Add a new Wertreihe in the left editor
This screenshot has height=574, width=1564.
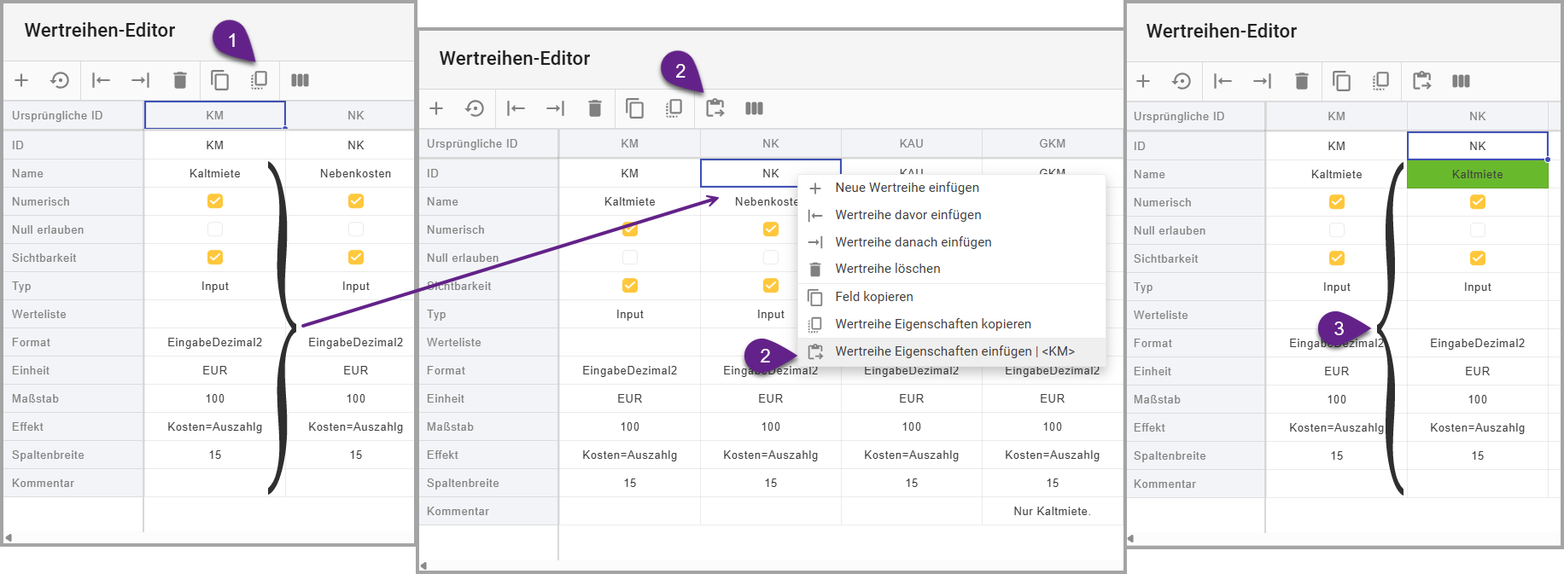(x=21, y=80)
